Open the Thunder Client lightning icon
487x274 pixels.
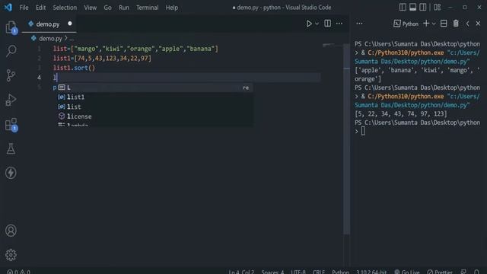point(11,173)
